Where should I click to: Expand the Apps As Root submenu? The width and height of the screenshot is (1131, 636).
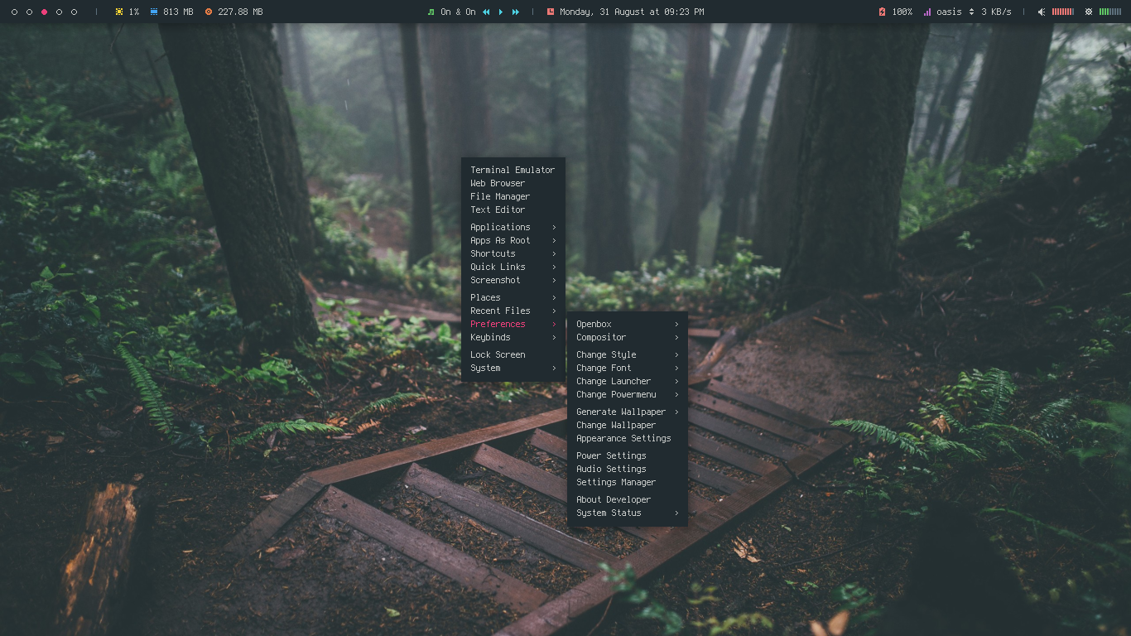click(x=513, y=240)
